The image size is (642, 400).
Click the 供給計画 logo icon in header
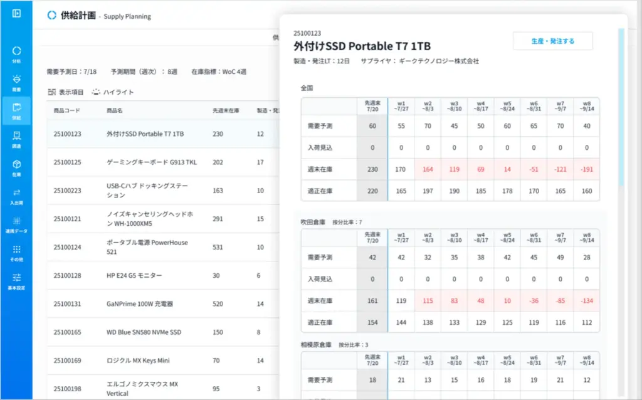pyautogui.click(x=51, y=16)
